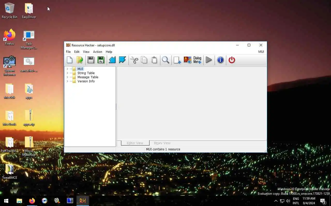Viewport: 331px width, 206px height.
Task: Expand the Message Table tree node
Action: point(67,77)
